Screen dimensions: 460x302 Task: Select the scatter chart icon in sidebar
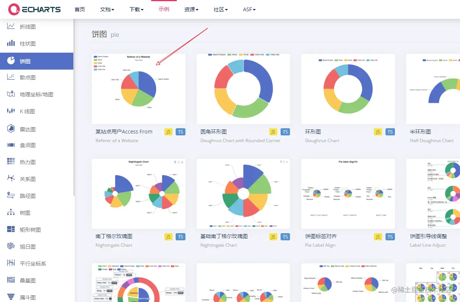tap(11, 77)
